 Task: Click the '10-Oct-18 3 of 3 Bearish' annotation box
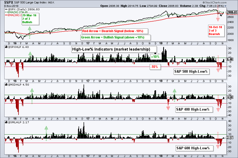216,31
